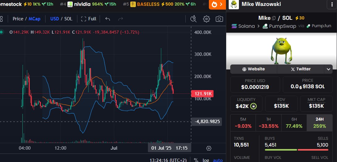The width and height of the screenshot is (337, 162).
Task: Open the trending fire icon button
Action: [217, 5]
